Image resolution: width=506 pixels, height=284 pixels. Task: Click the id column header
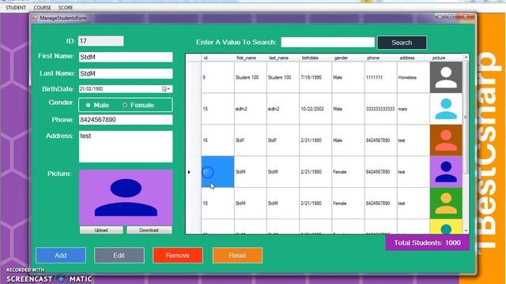point(218,58)
